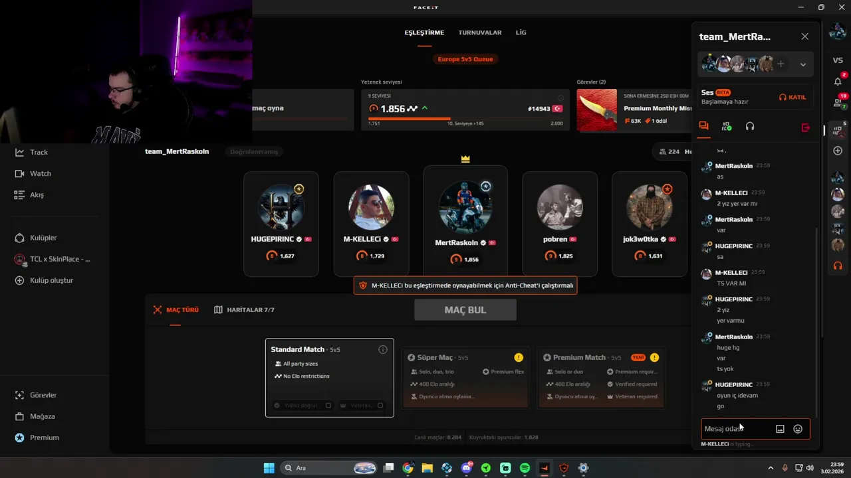
Task: Open File Explorer from taskbar
Action: click(427, 468)
